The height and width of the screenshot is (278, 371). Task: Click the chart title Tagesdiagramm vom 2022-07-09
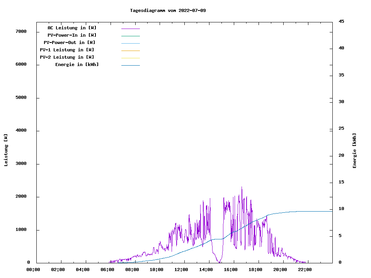tap(168, 10)
